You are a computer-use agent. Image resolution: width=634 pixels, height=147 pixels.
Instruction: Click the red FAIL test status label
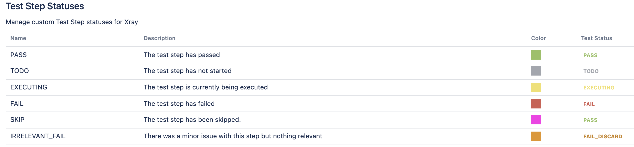(589, 104)
